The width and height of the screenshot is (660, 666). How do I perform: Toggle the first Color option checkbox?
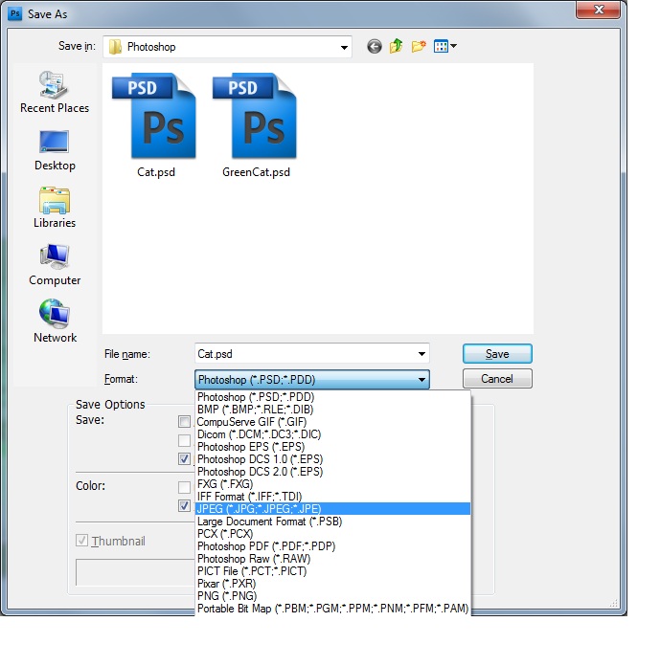pyautogui.click(x=184, y=487)
